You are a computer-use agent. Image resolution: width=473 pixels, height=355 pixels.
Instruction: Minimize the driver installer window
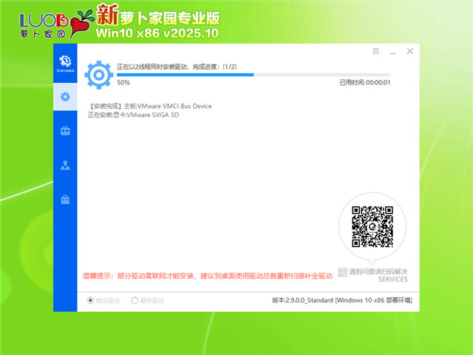point(392,52)
